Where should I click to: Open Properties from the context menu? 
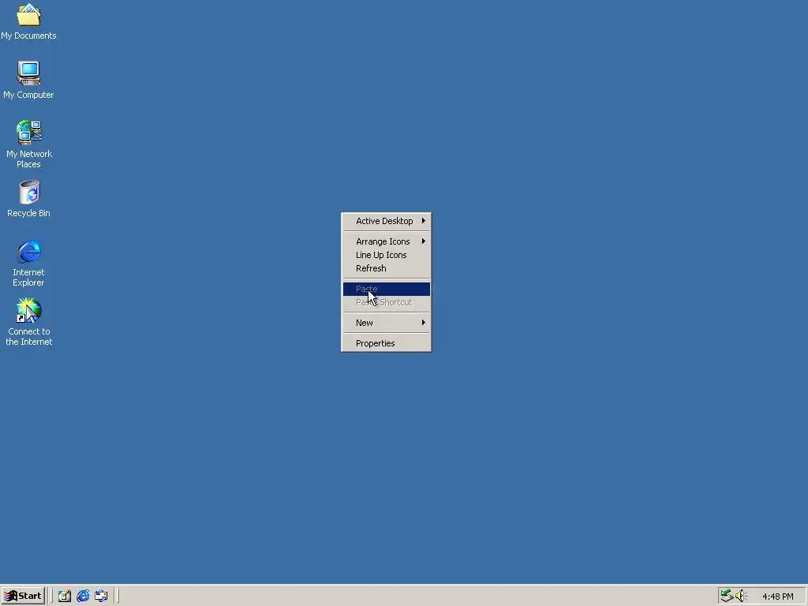coord(387,344)
